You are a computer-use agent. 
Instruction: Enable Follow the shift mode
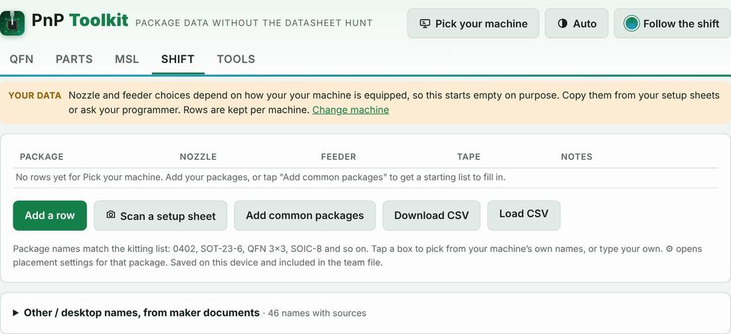673,23
